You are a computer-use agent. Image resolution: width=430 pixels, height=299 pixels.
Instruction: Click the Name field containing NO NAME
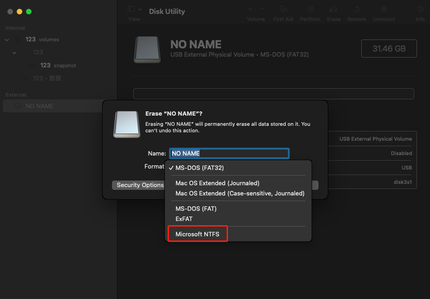229,153
